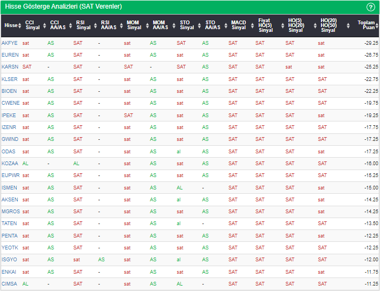
Task: Sort by HO(20) HO(50) Sinyal arrows
Action: point(348,25)
